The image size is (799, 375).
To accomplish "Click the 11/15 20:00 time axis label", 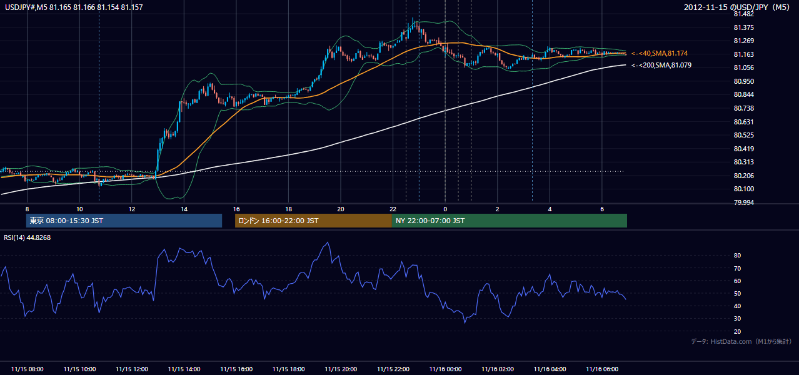I will pyautogui.click(x=340, y=369).
